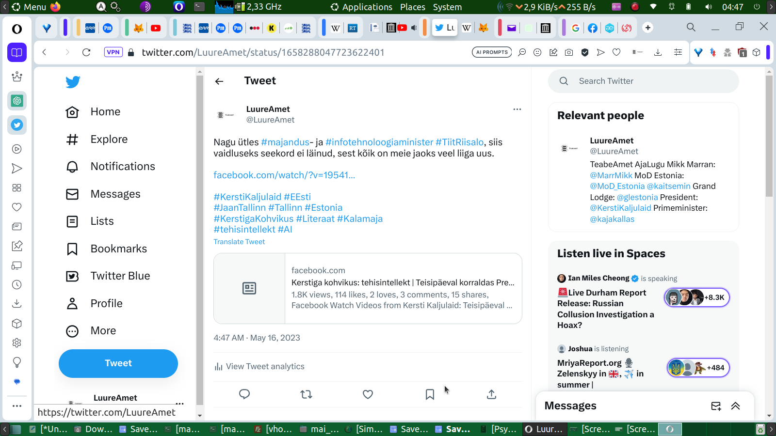Open ChatGPT from the Opera sidebar
Screen dimensions: 776x436
point(17,101)
